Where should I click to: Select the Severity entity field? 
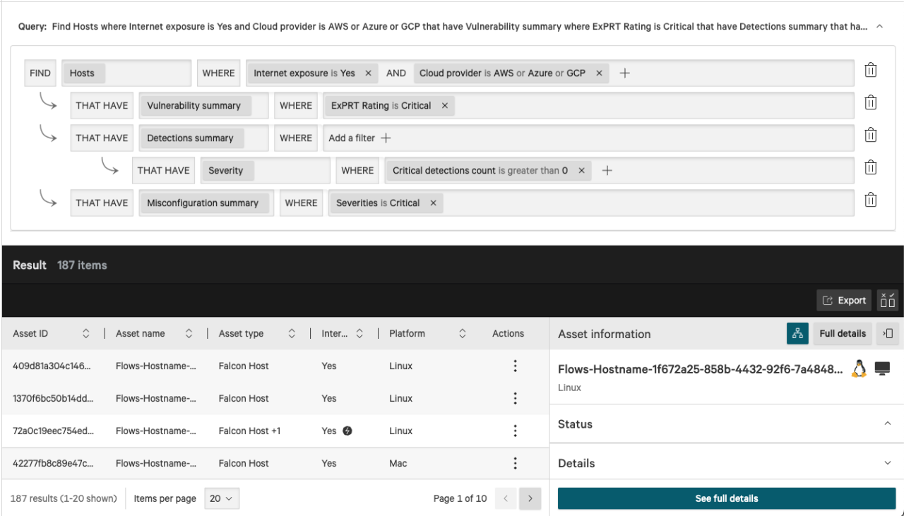(265, 170)
